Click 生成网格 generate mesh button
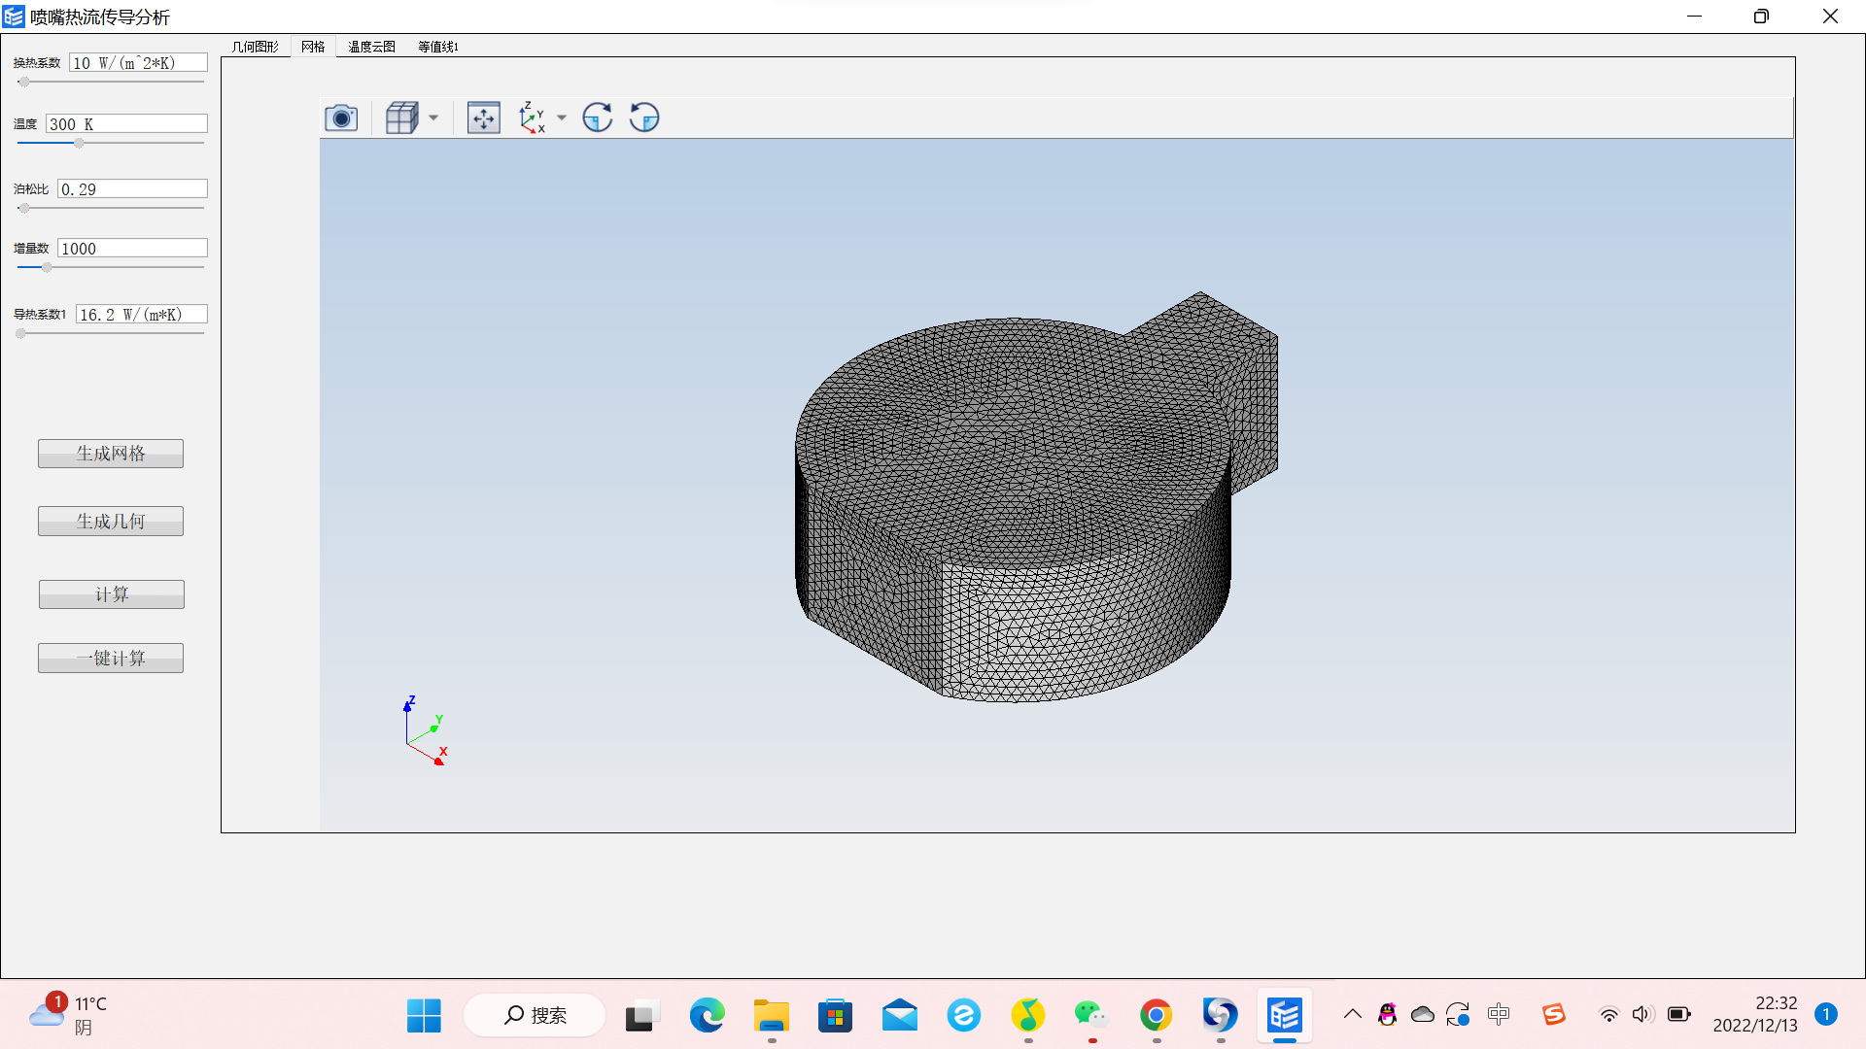1866x1049 pixels. click(110, 454)
